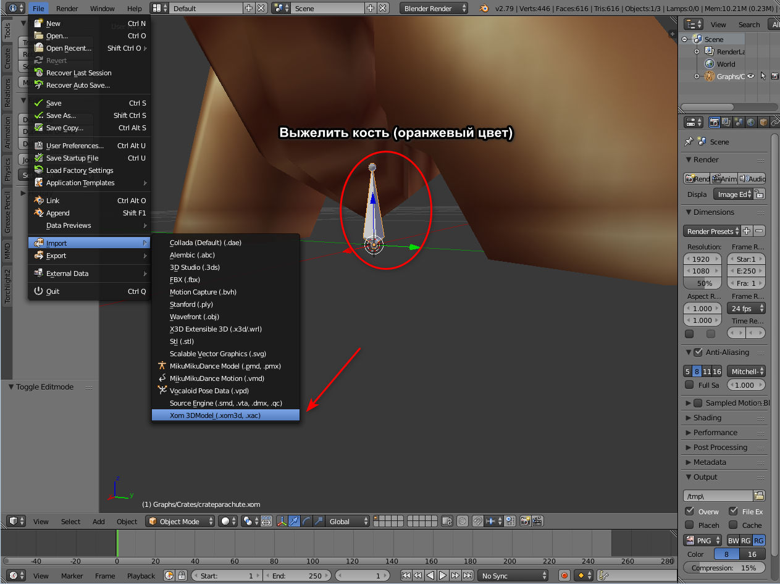
Task: Select the 16 color depth button
Action: [752, 554]
